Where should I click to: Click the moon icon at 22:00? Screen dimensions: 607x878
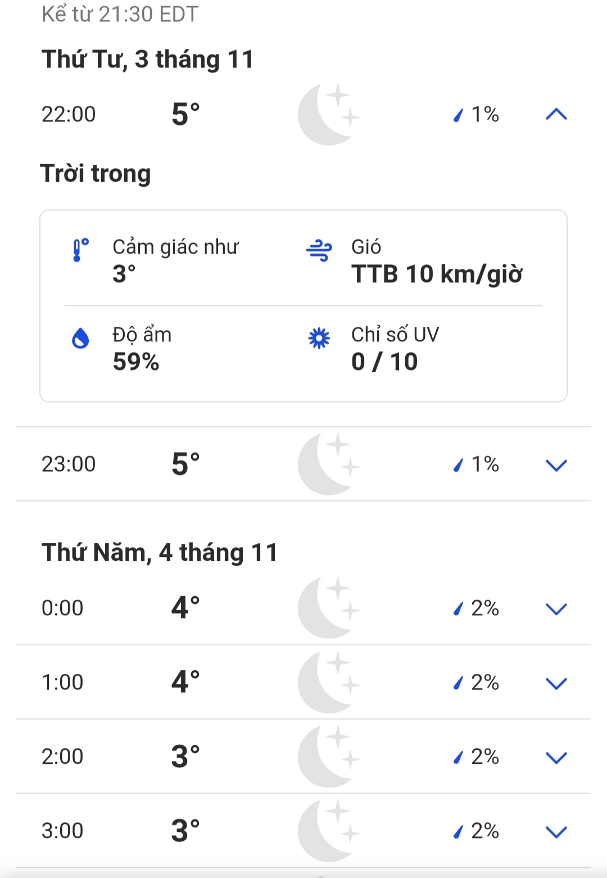tap(328, 114)
